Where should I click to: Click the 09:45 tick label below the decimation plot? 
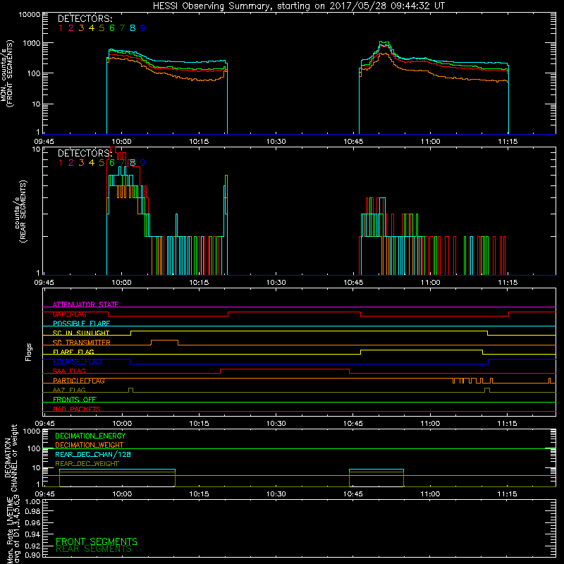(x=44, y=494)
